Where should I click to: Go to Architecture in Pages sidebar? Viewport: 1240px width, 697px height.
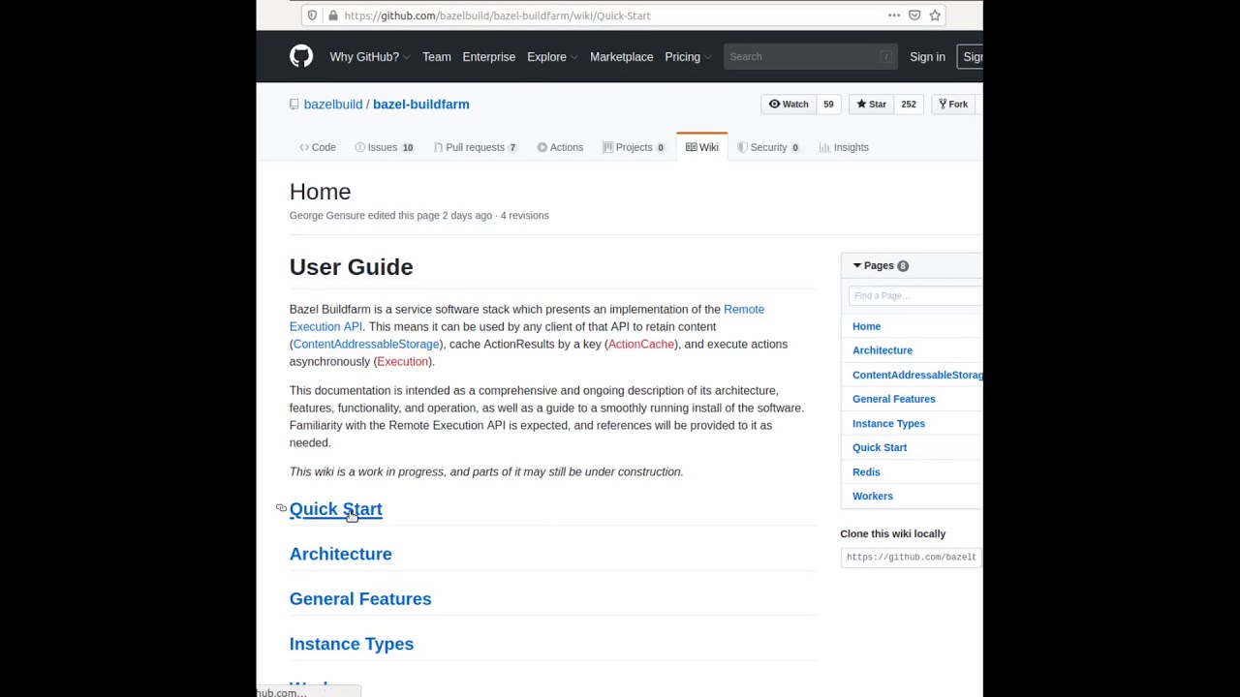tap(883, 350)
